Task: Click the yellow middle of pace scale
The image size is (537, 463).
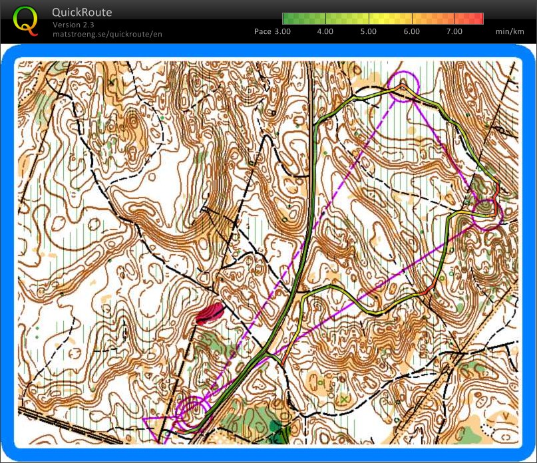Action: (391, 19)
